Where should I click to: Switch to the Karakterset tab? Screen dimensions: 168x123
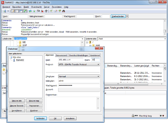95,55
